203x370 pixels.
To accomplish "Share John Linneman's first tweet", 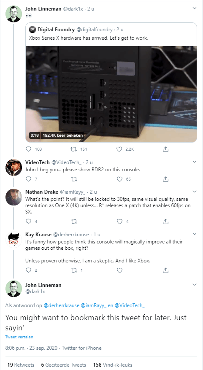I will [166, 149].
